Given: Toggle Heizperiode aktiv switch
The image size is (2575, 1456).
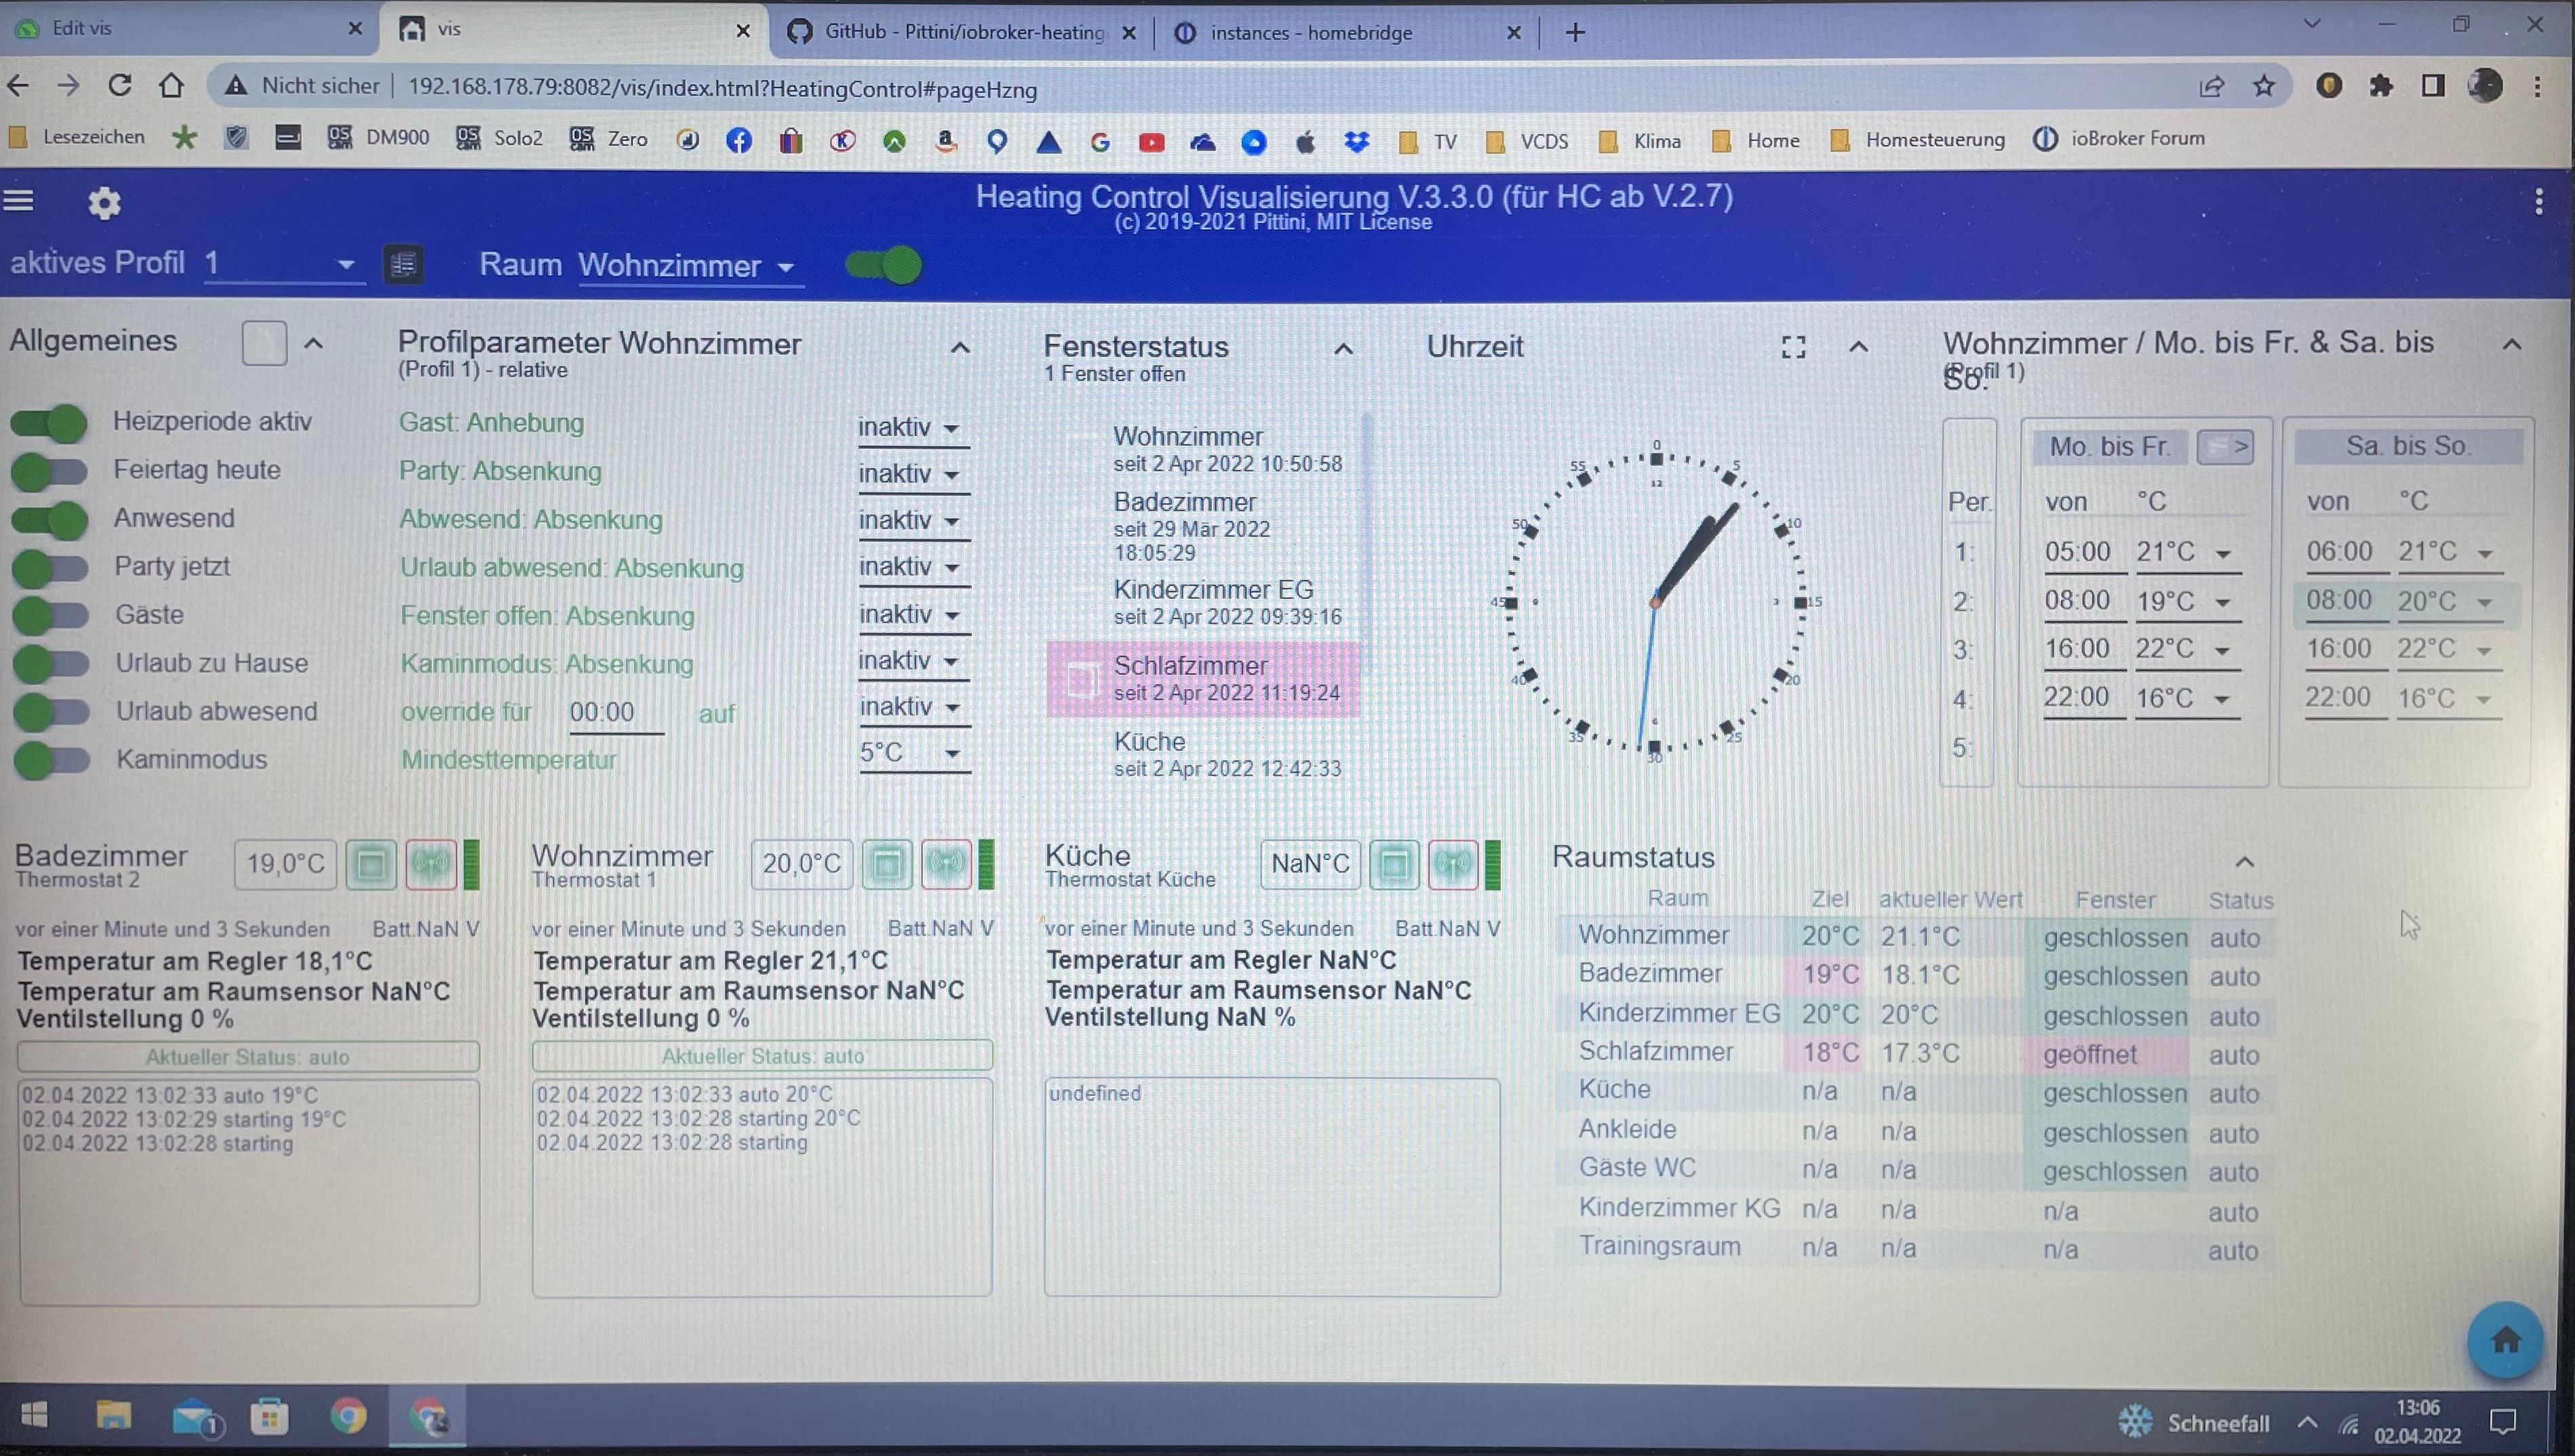Looking at the screenshot, I should (x=50, y=423).
